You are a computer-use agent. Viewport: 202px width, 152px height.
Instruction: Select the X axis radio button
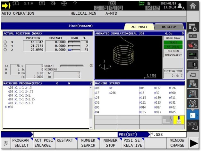[5, 42]
